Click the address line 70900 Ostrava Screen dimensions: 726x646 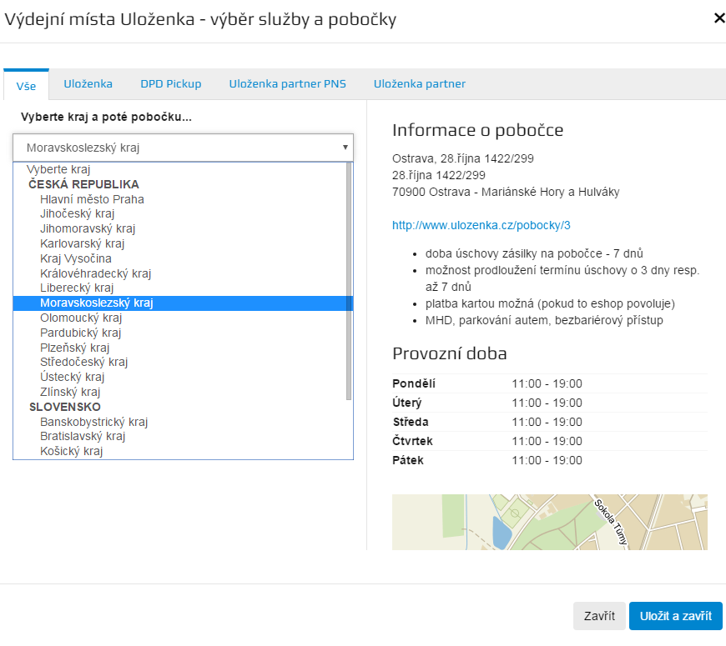tap(506, 192)
